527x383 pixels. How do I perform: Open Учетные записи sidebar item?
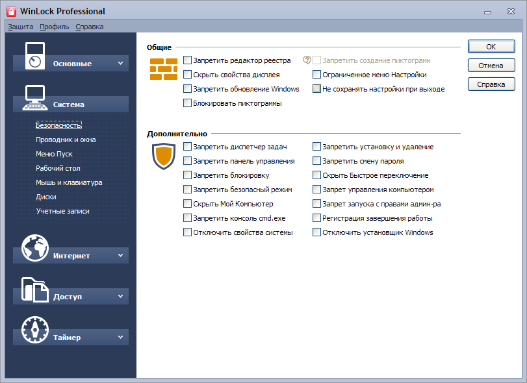tap(62, 211)
